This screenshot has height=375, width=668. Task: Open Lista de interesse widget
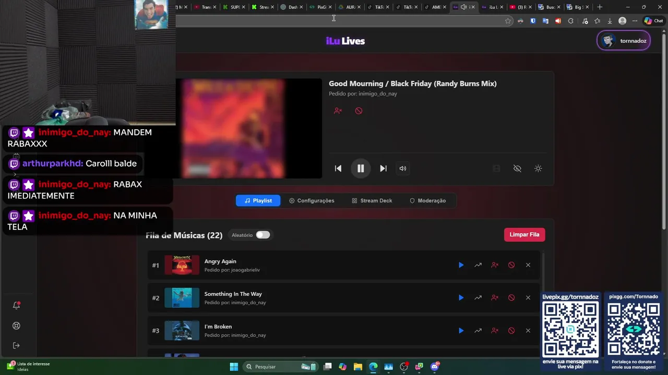29,367
